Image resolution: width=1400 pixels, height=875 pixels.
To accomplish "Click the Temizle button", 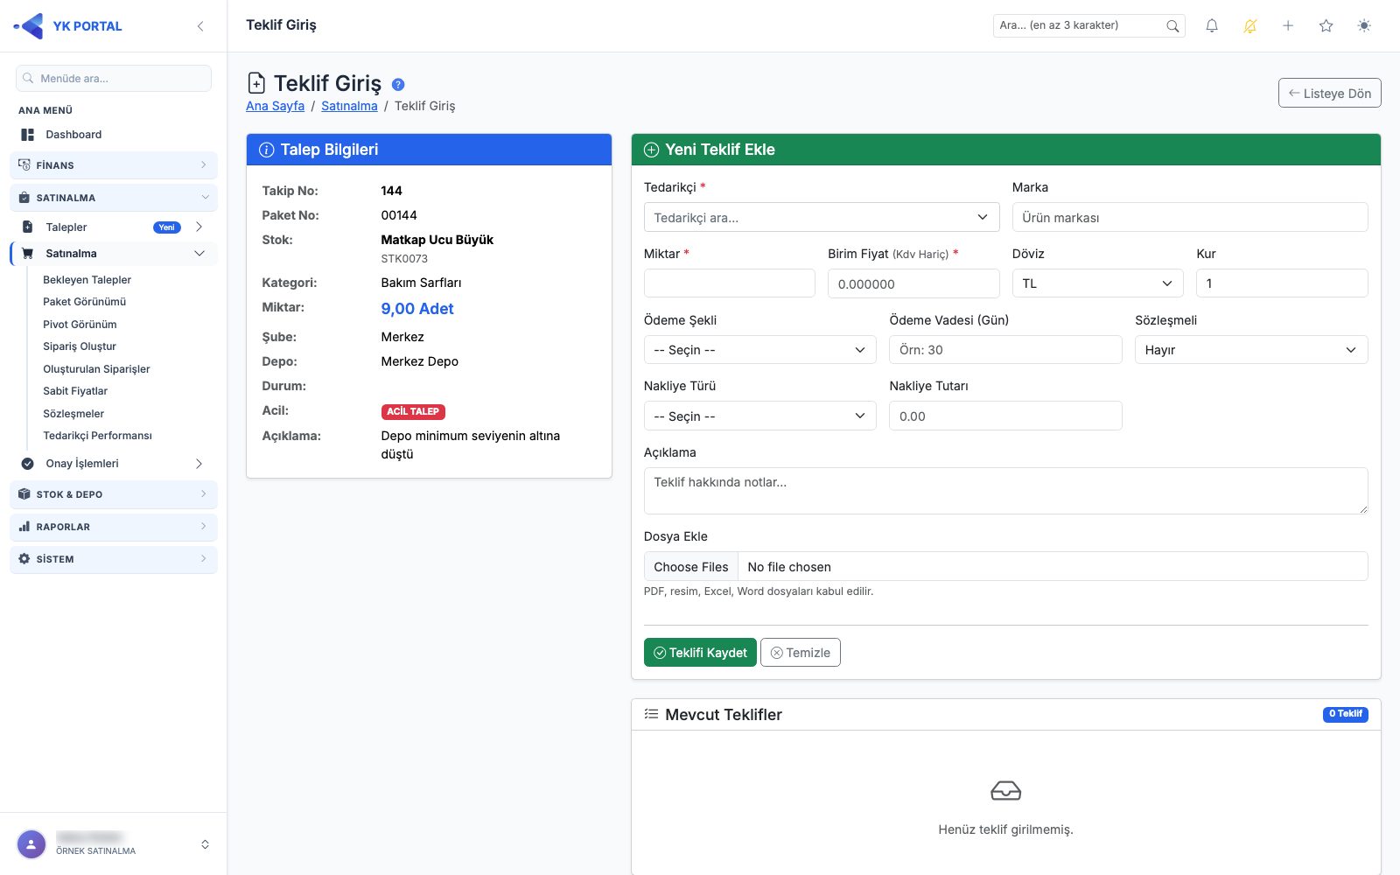I will pyautogui.click(x=801, y=653).
